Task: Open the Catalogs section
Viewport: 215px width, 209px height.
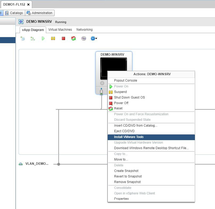Action: point(14,13)
